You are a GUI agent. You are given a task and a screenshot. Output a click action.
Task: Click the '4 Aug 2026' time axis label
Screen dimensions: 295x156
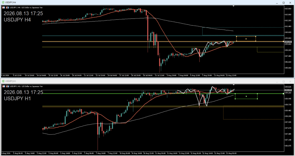pos(6,153)
